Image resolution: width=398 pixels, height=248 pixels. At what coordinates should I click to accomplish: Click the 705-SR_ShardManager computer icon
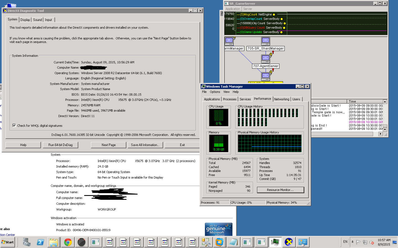click(x=265, y=41)
